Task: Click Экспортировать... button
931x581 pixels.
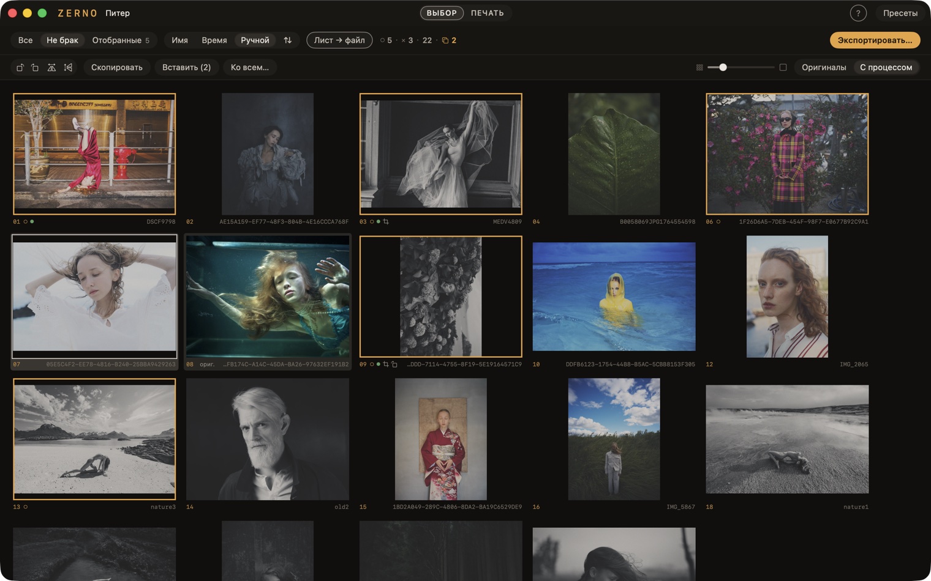Action: (x=875, y=40)
